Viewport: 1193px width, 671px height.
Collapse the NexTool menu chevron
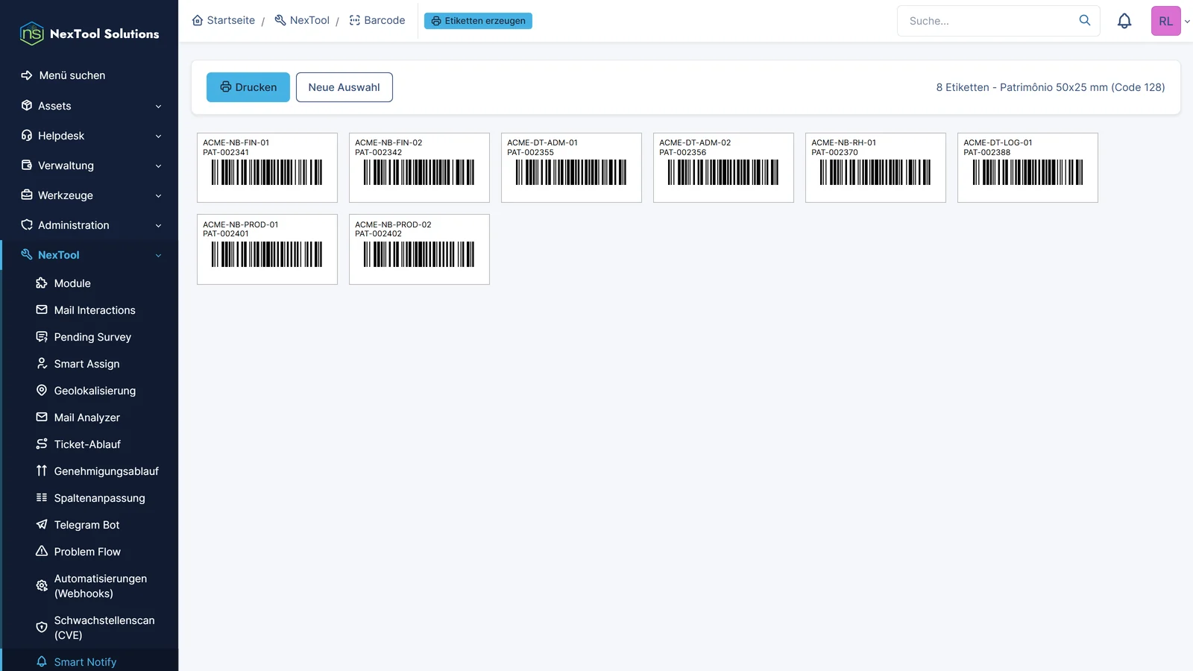point(158,256)
